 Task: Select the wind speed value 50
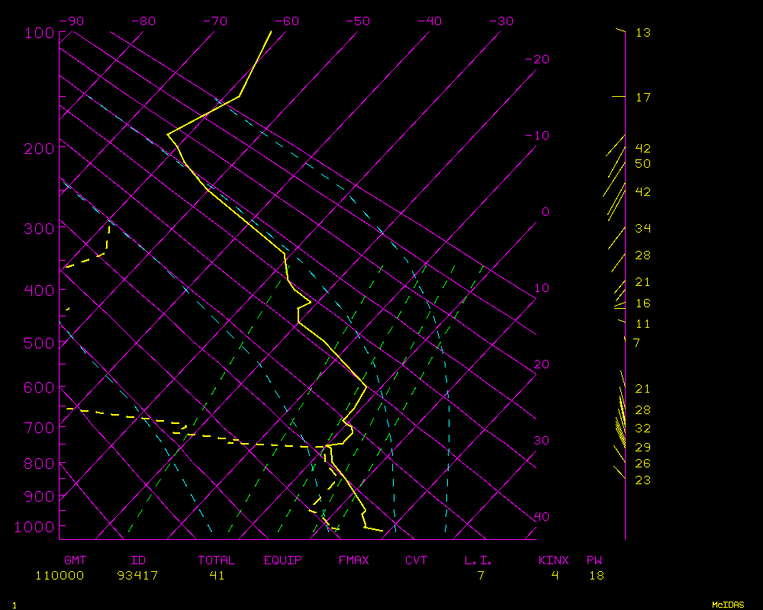tap(642, 164)
